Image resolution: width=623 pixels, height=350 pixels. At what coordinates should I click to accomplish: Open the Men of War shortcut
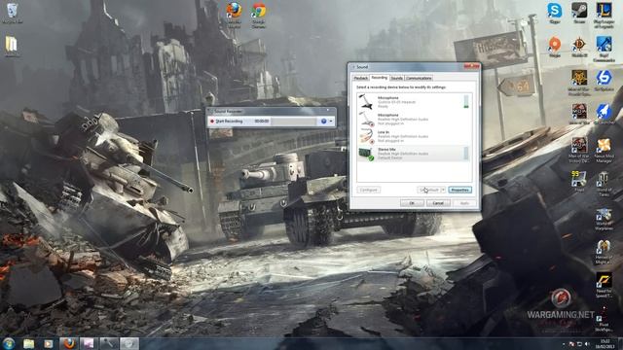(579, 115)
